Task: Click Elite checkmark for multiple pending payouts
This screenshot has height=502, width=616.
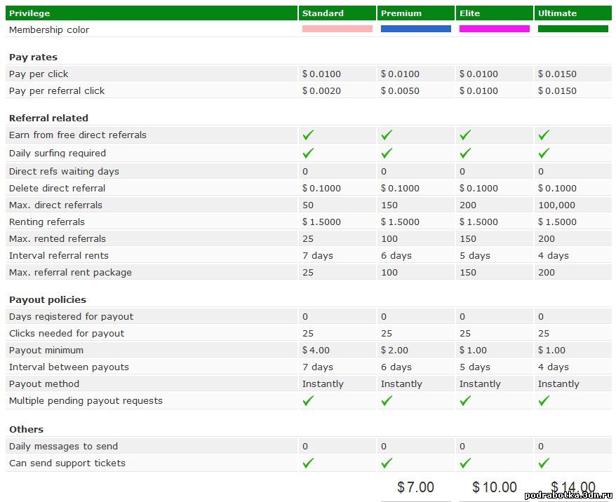Action: tap(465, 400)
